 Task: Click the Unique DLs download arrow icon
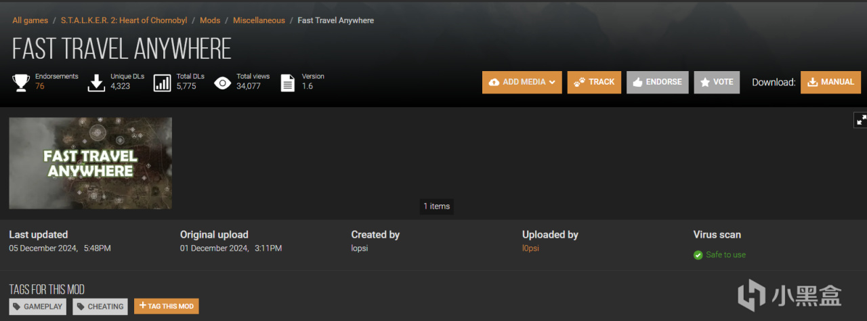coord(97,83)
